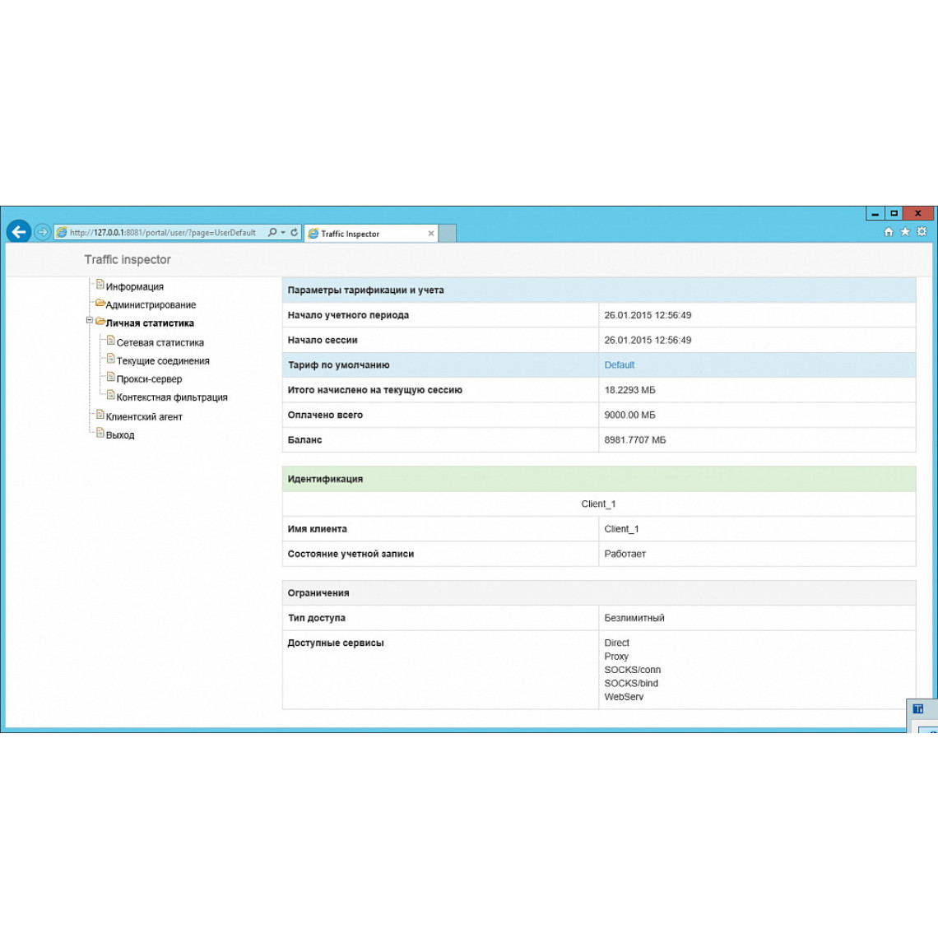Viewport: 938px width, 938px height.
Task: Open Информация tree item
Action: [x=135, y=286]
